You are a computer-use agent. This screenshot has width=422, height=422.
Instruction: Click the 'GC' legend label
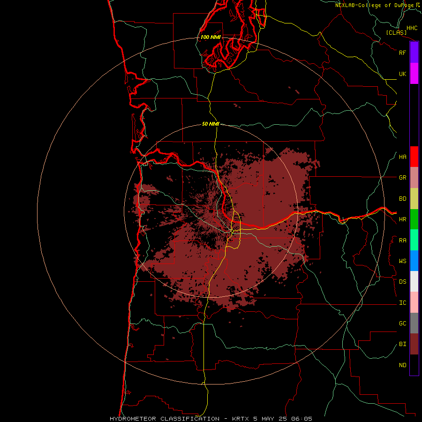tap(402, 324)
